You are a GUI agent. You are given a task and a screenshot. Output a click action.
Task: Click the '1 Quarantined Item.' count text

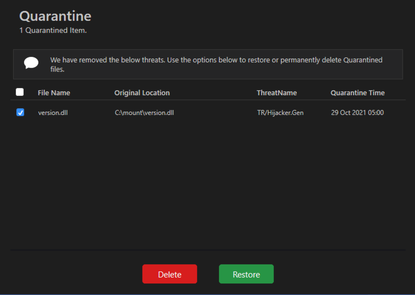click(x=53, y=30)
